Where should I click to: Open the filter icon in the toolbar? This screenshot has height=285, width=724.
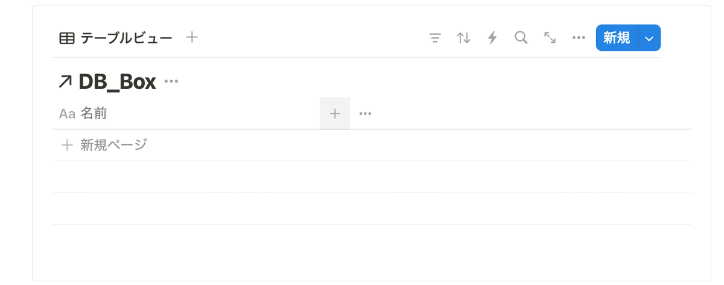tap(434, 38)
